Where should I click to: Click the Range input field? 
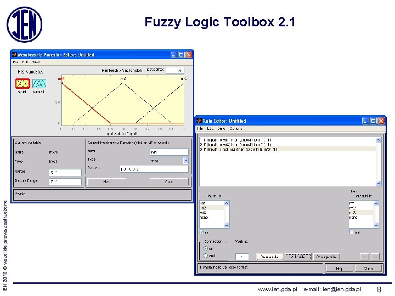[x=65, y=173]
